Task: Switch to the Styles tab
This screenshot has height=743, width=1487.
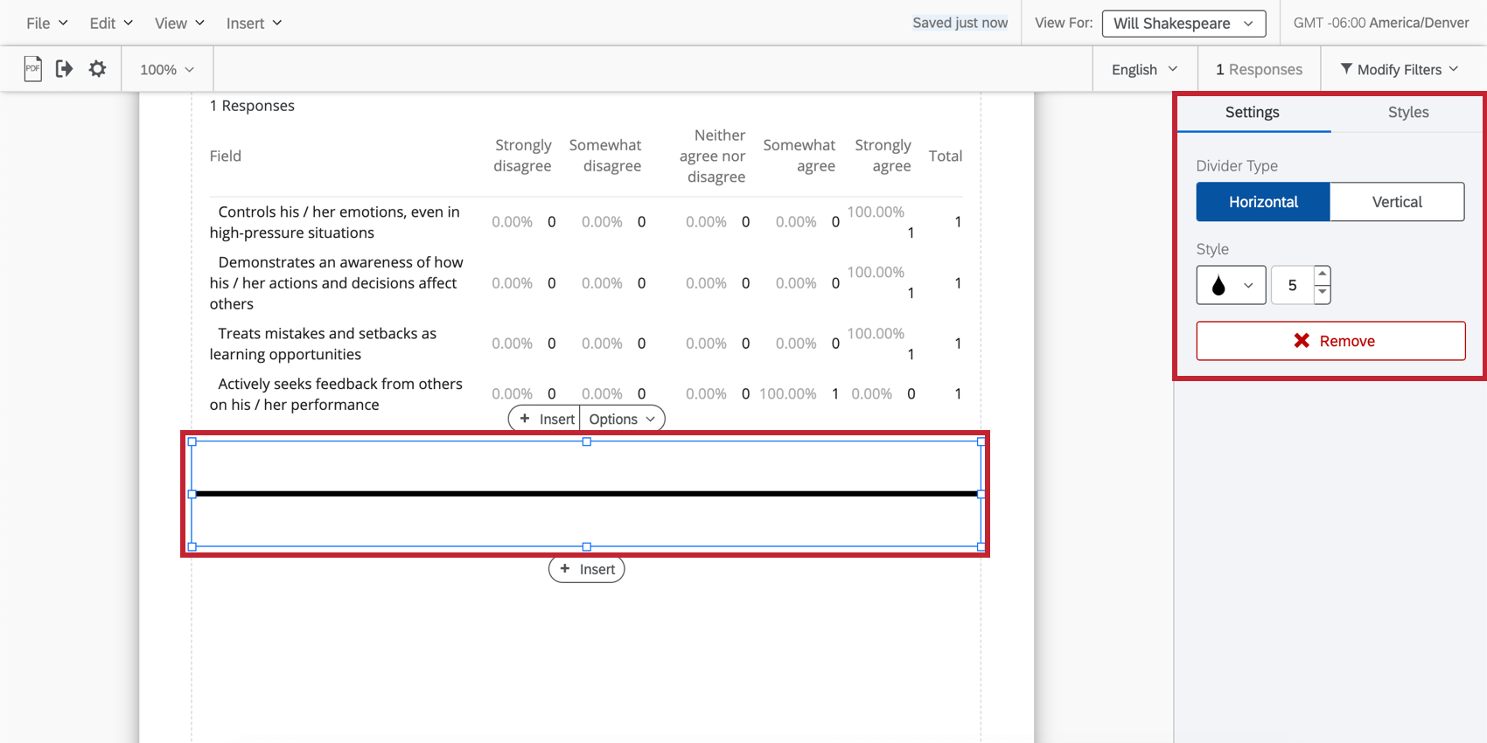Action: pyautogui.click(x=1407, y=113)
